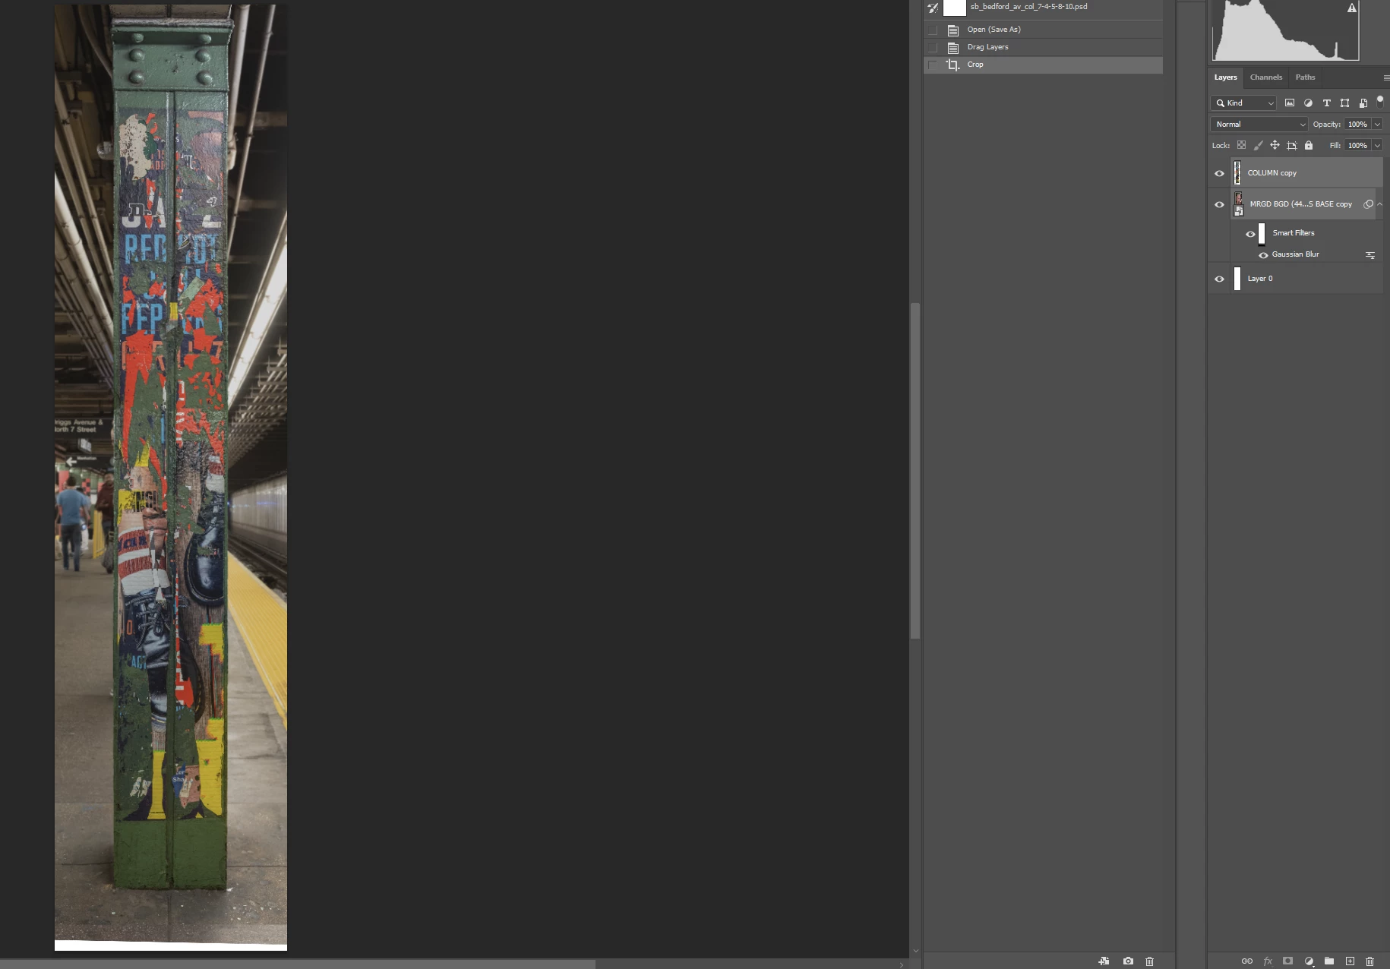Click the COLUMN copy layer thumbnail
The width and height of the screenshot is (1390, 969).
point(1237,173)
